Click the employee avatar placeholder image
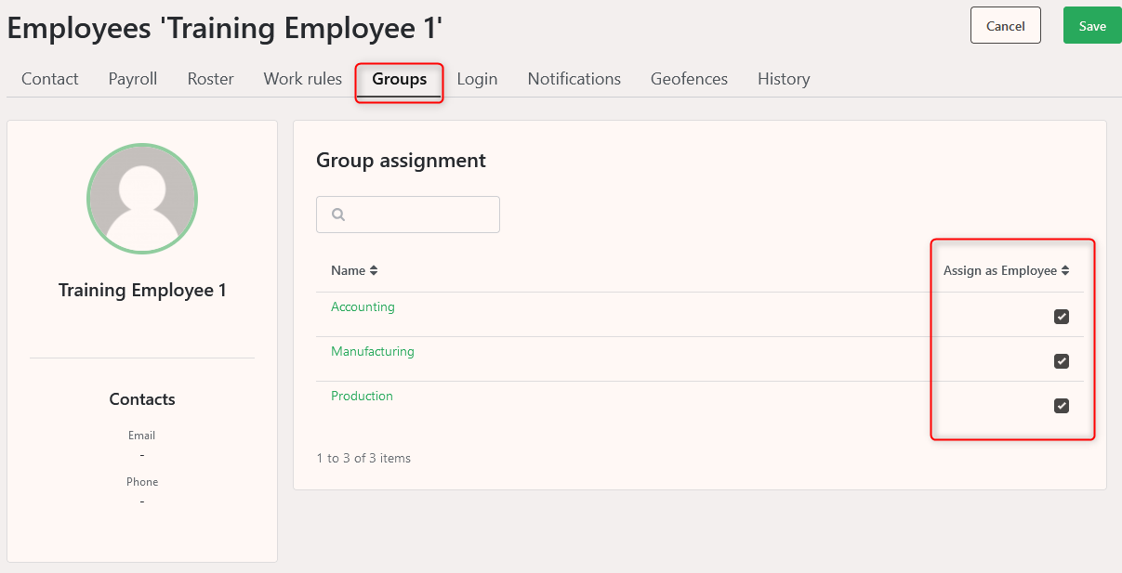This screenshot has width=1122, height=573. 142,199
